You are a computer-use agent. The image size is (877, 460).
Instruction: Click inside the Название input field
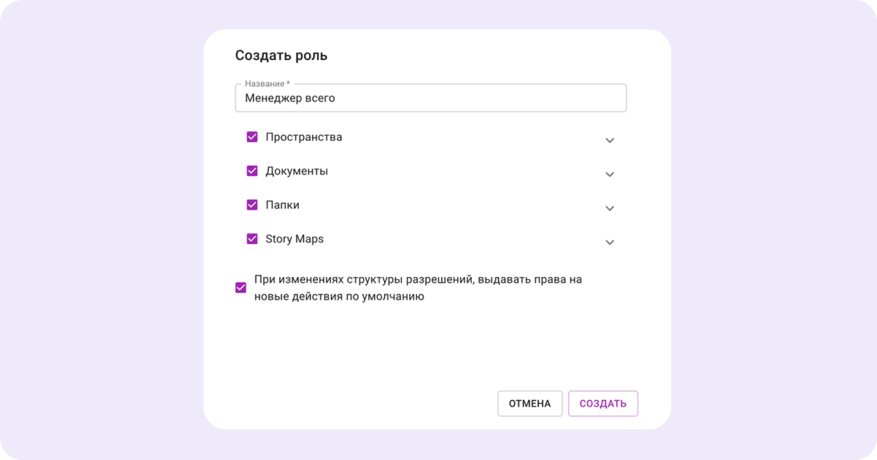point(431,98)
